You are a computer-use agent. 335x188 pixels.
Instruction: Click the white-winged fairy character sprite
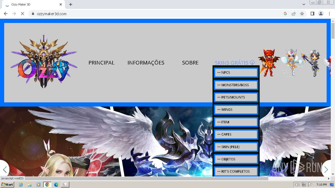coord(292,63)
